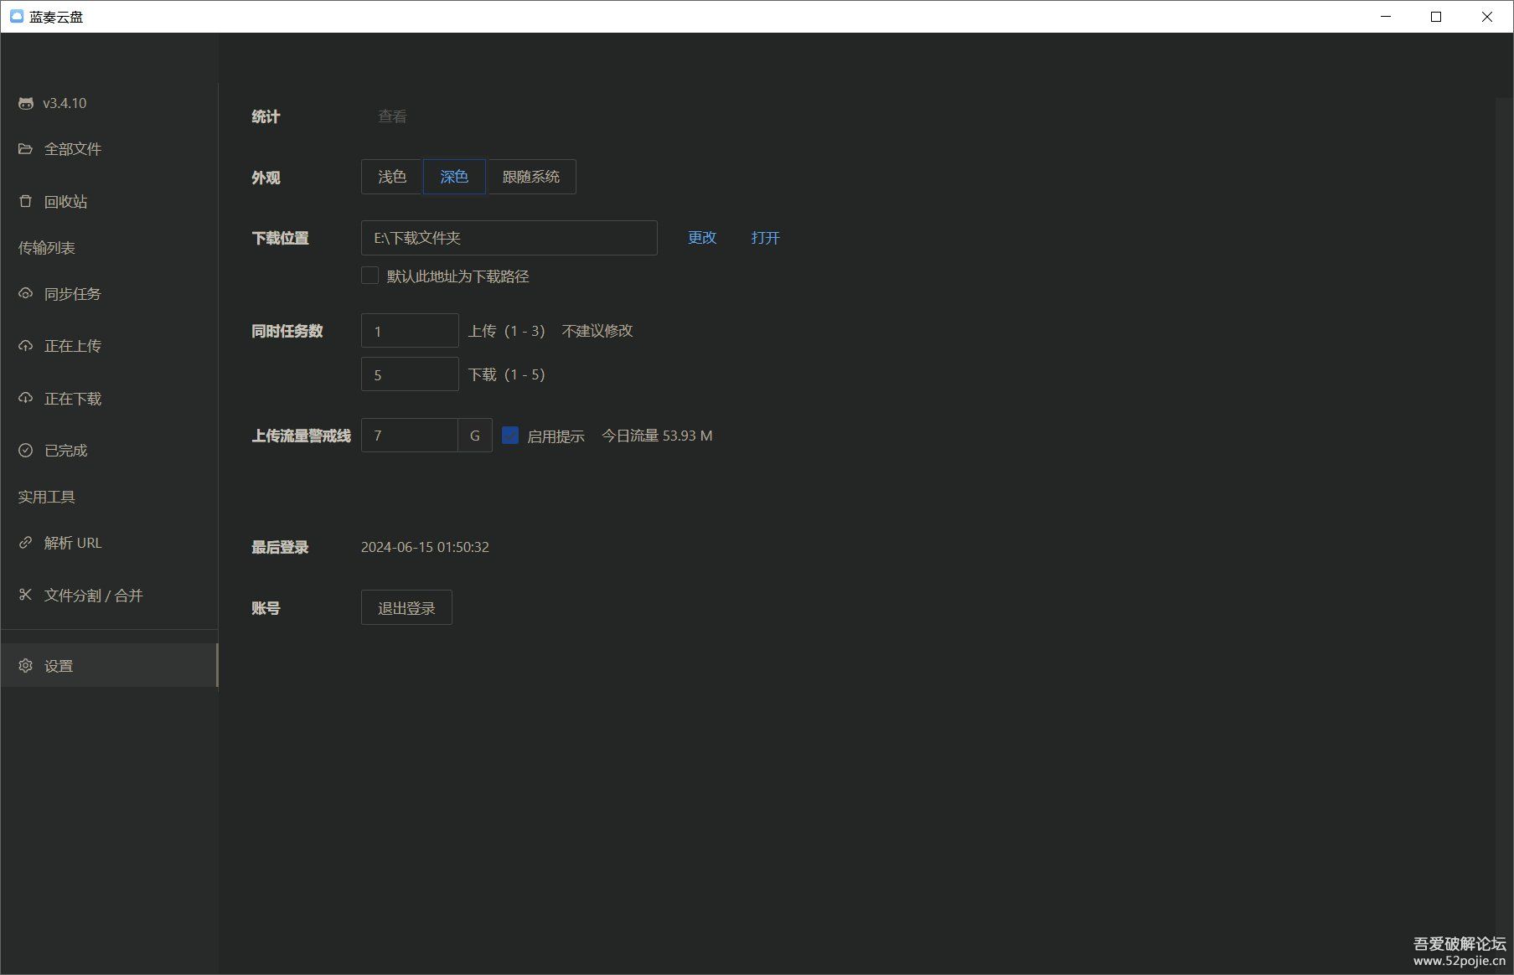Minimize the 蓝奏云盘 window
The width and height of the screenshot is (1514, 975).
click(1386, 17)
